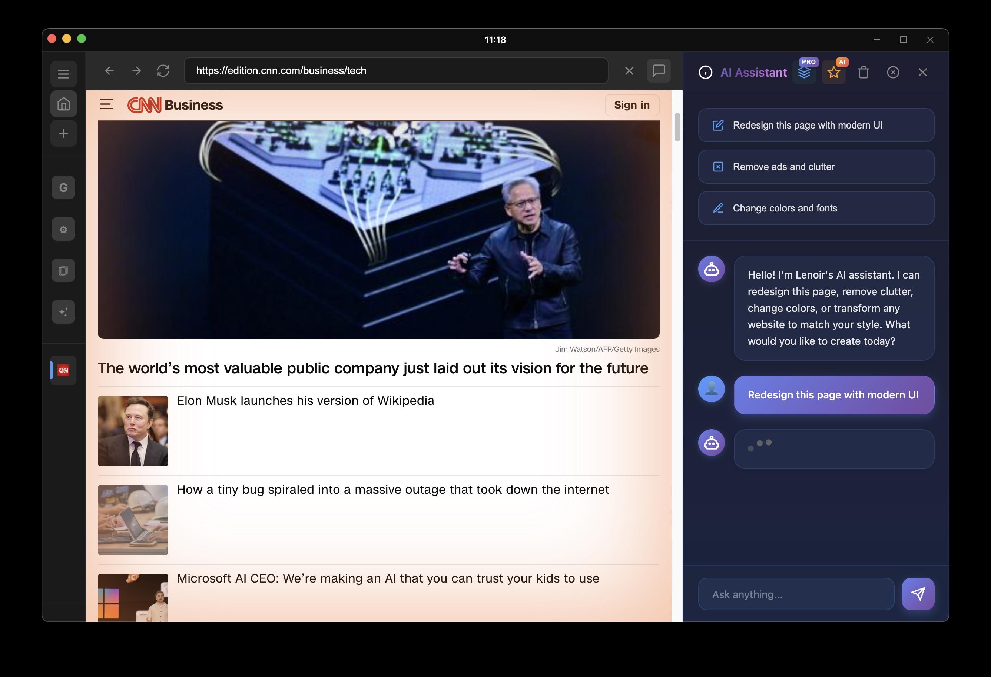Click the PRO layers icon

point(804,73)
